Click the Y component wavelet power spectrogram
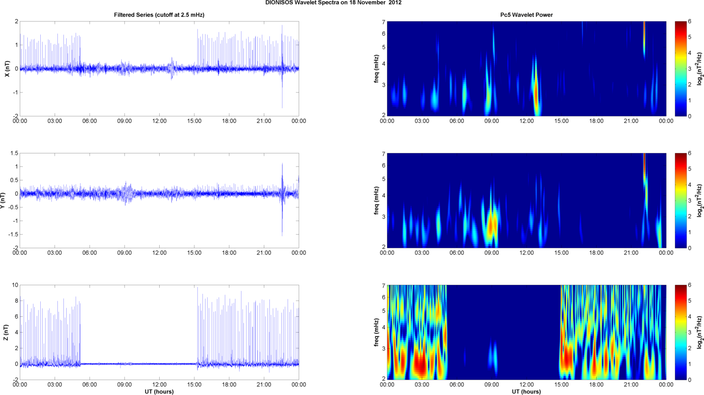Image resolution: width=704 pixels, height=395 pixels. pyautogui.click(x=526, y=200)
